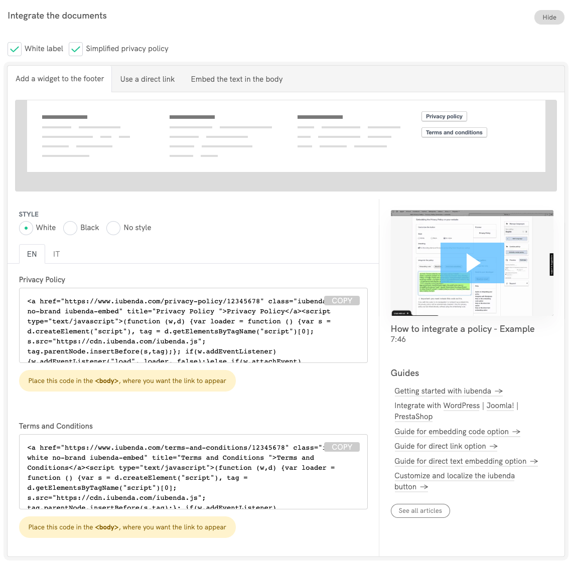This screenshot has height=569, width=572.
Task: Select the White style option
Action: point(26,228)
